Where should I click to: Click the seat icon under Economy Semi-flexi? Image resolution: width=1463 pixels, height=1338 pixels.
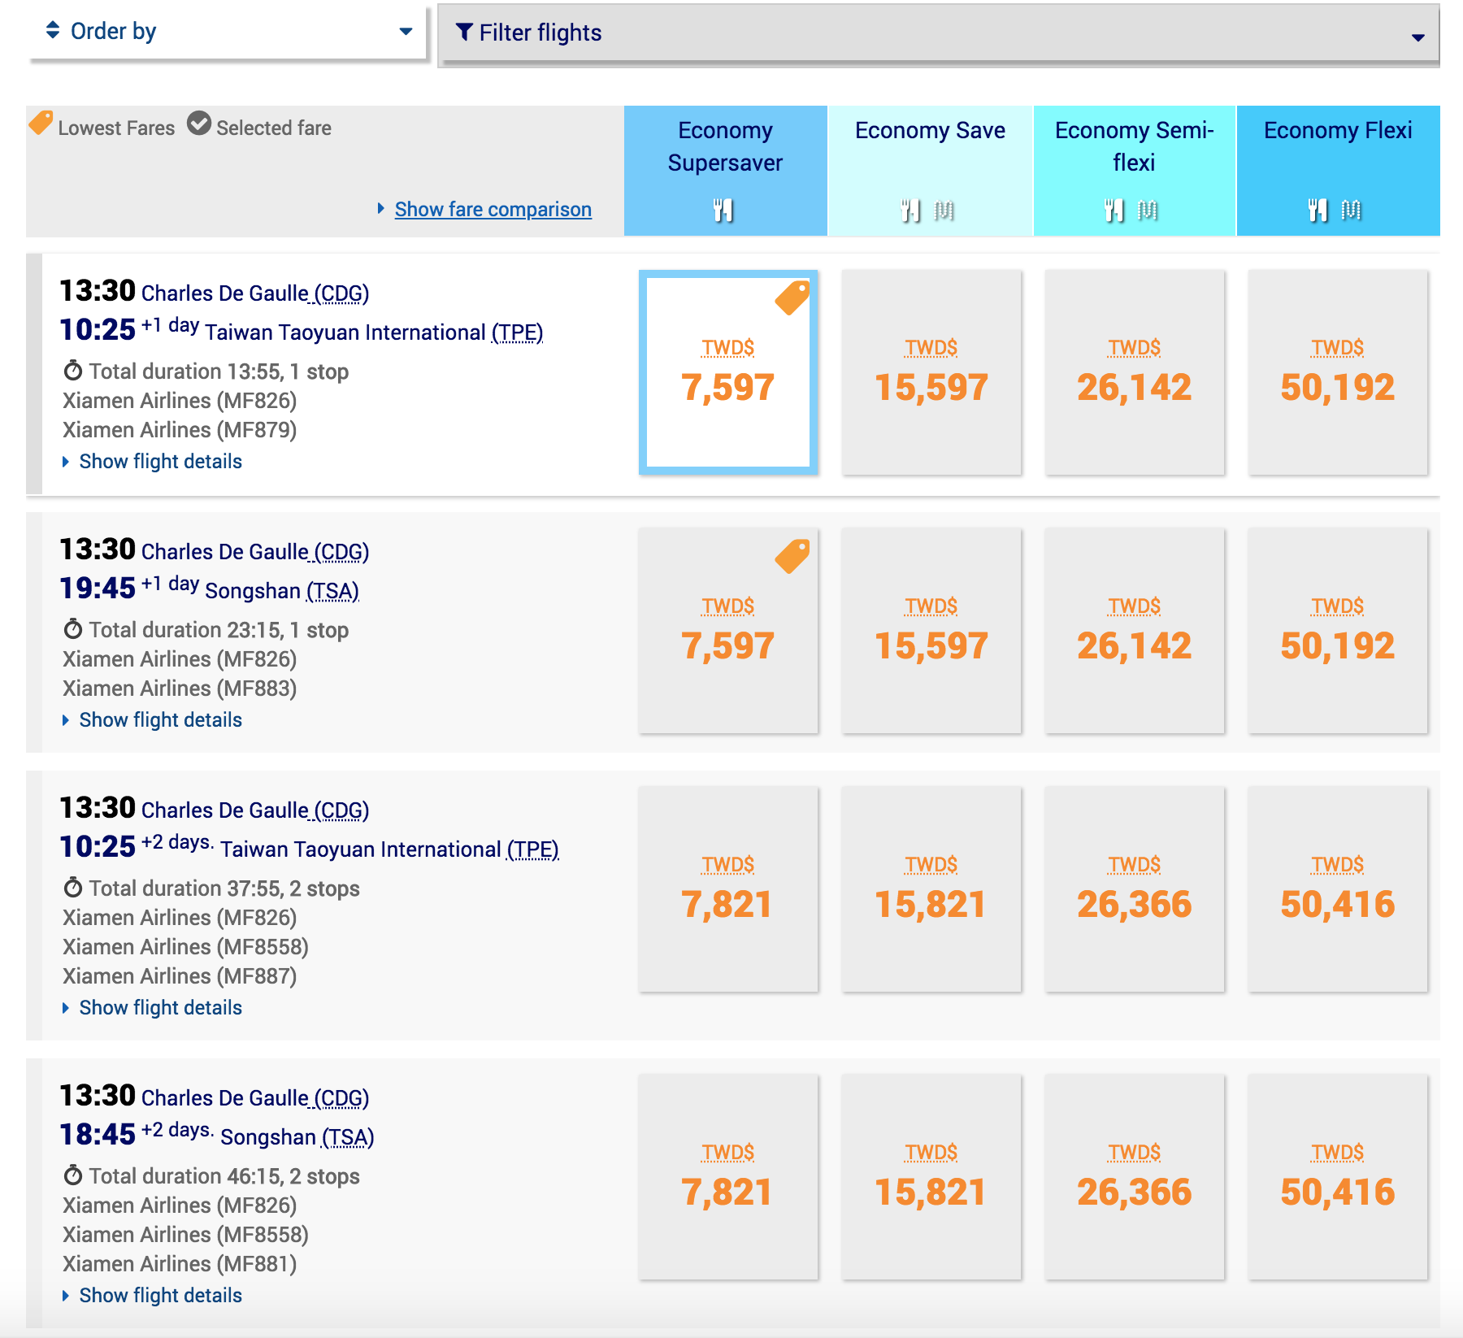click(1148, 211)
